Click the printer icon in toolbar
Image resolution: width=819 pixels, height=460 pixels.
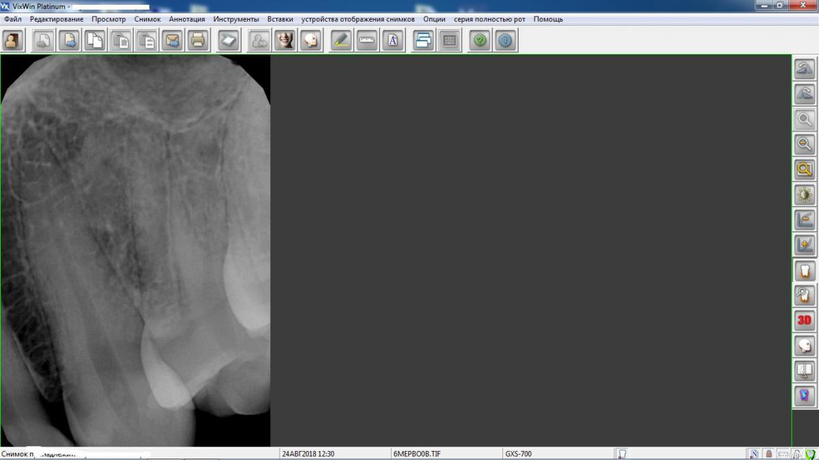tap(198, 41)
